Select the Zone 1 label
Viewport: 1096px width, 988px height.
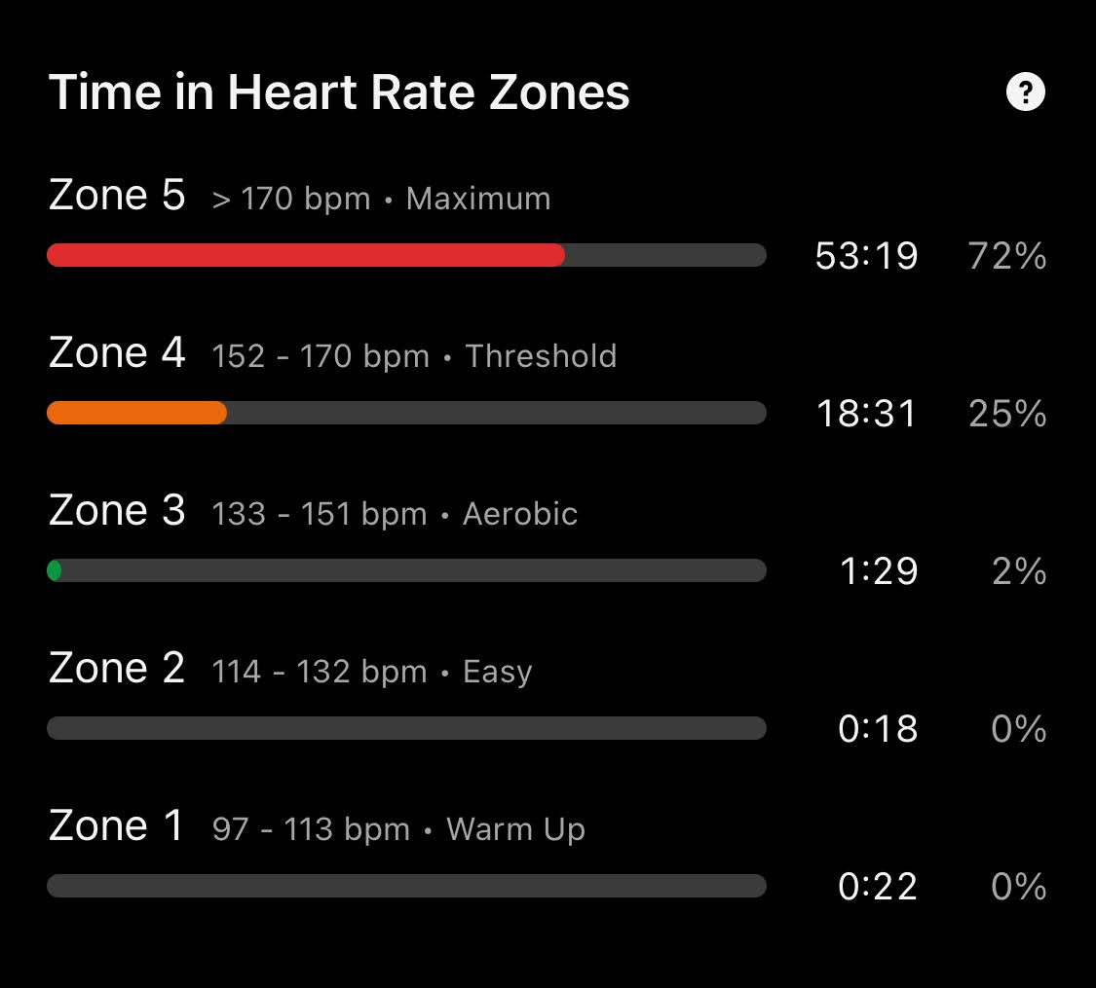point(116,826)
